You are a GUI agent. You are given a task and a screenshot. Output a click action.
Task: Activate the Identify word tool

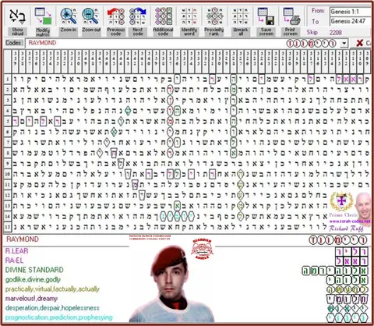click(189, 22)
